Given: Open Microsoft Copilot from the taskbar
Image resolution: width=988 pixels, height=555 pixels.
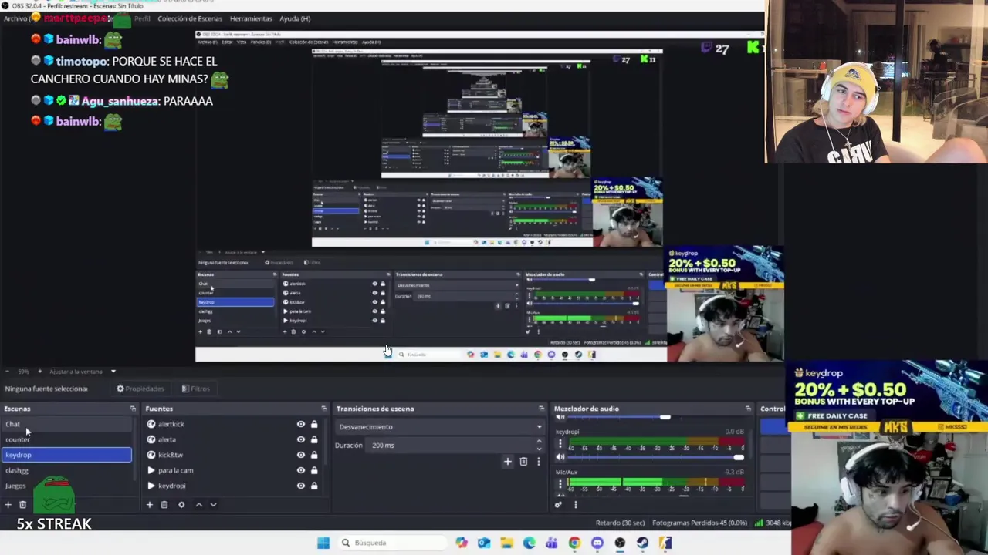Looking at the screenshot, I should [x=462, y=543].
